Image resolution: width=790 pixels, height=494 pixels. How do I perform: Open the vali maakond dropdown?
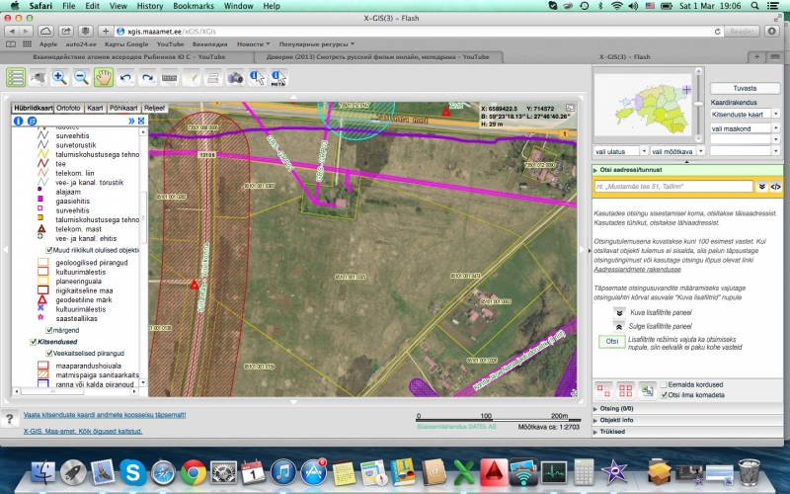[x=745, y=128]
